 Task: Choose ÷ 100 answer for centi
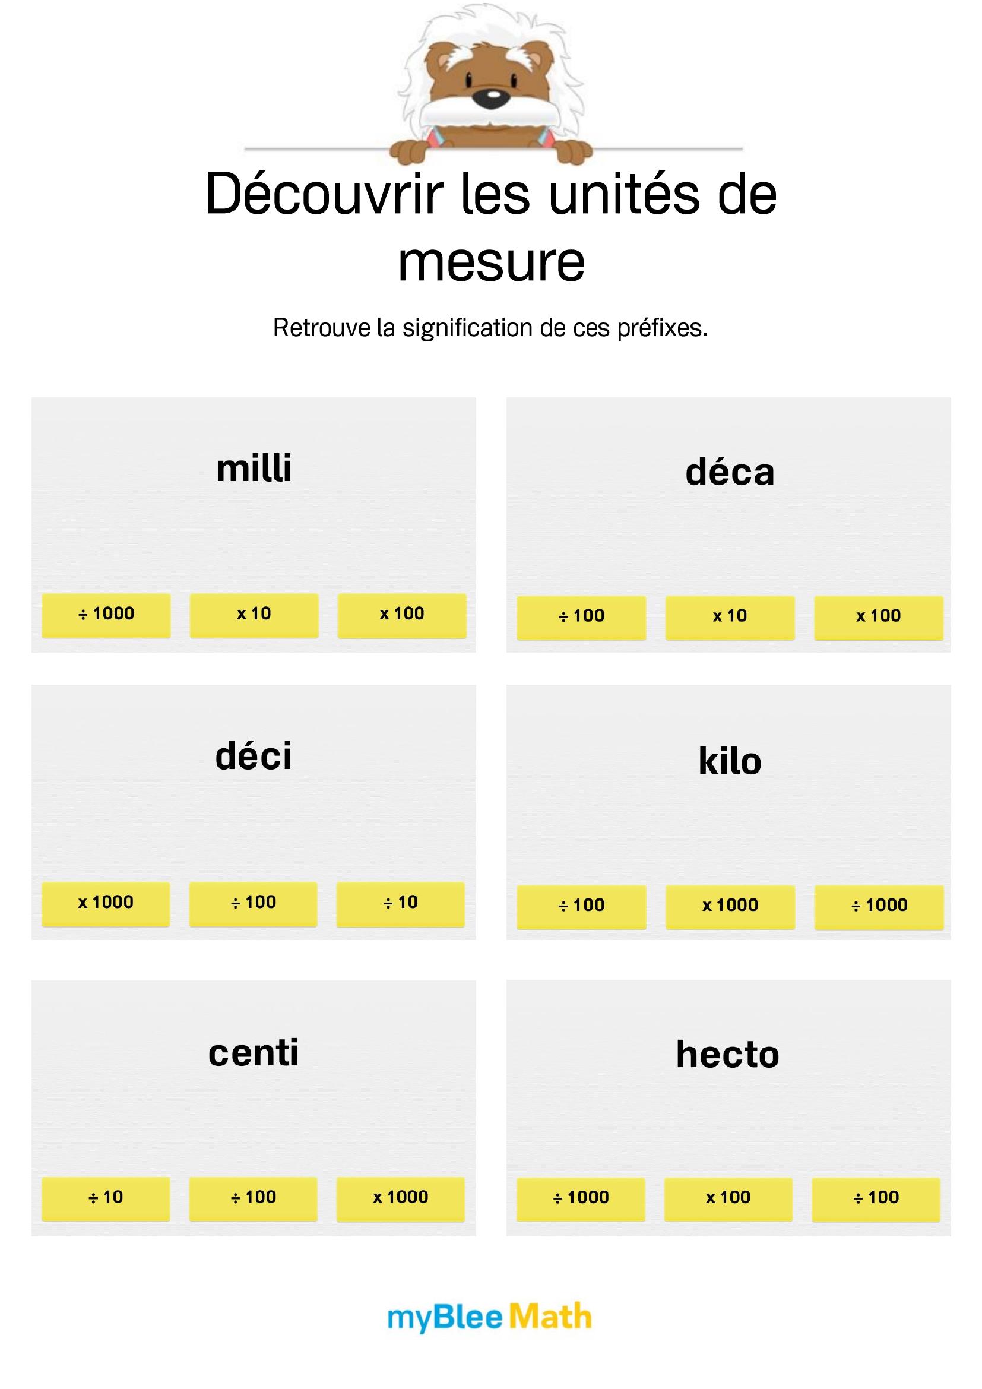[x=254, y=1198]
